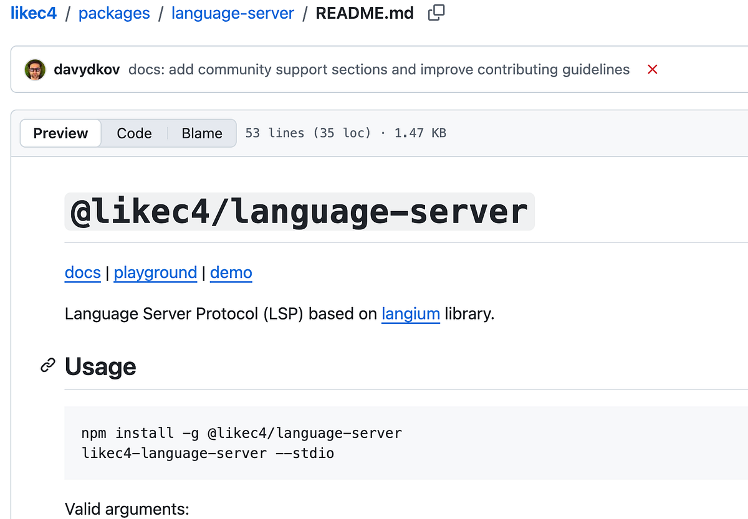
Task: Click the '1.47 KB' file size text
Action: (x=420, y=133)
